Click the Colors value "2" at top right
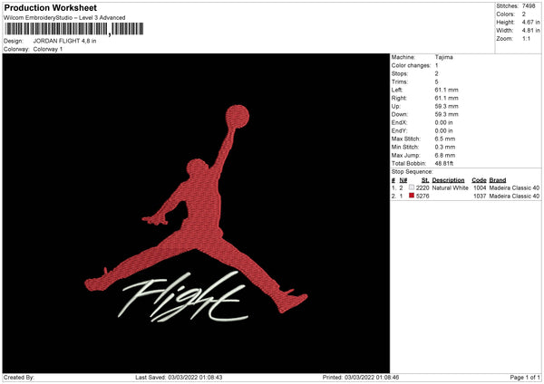 [524, 14]
